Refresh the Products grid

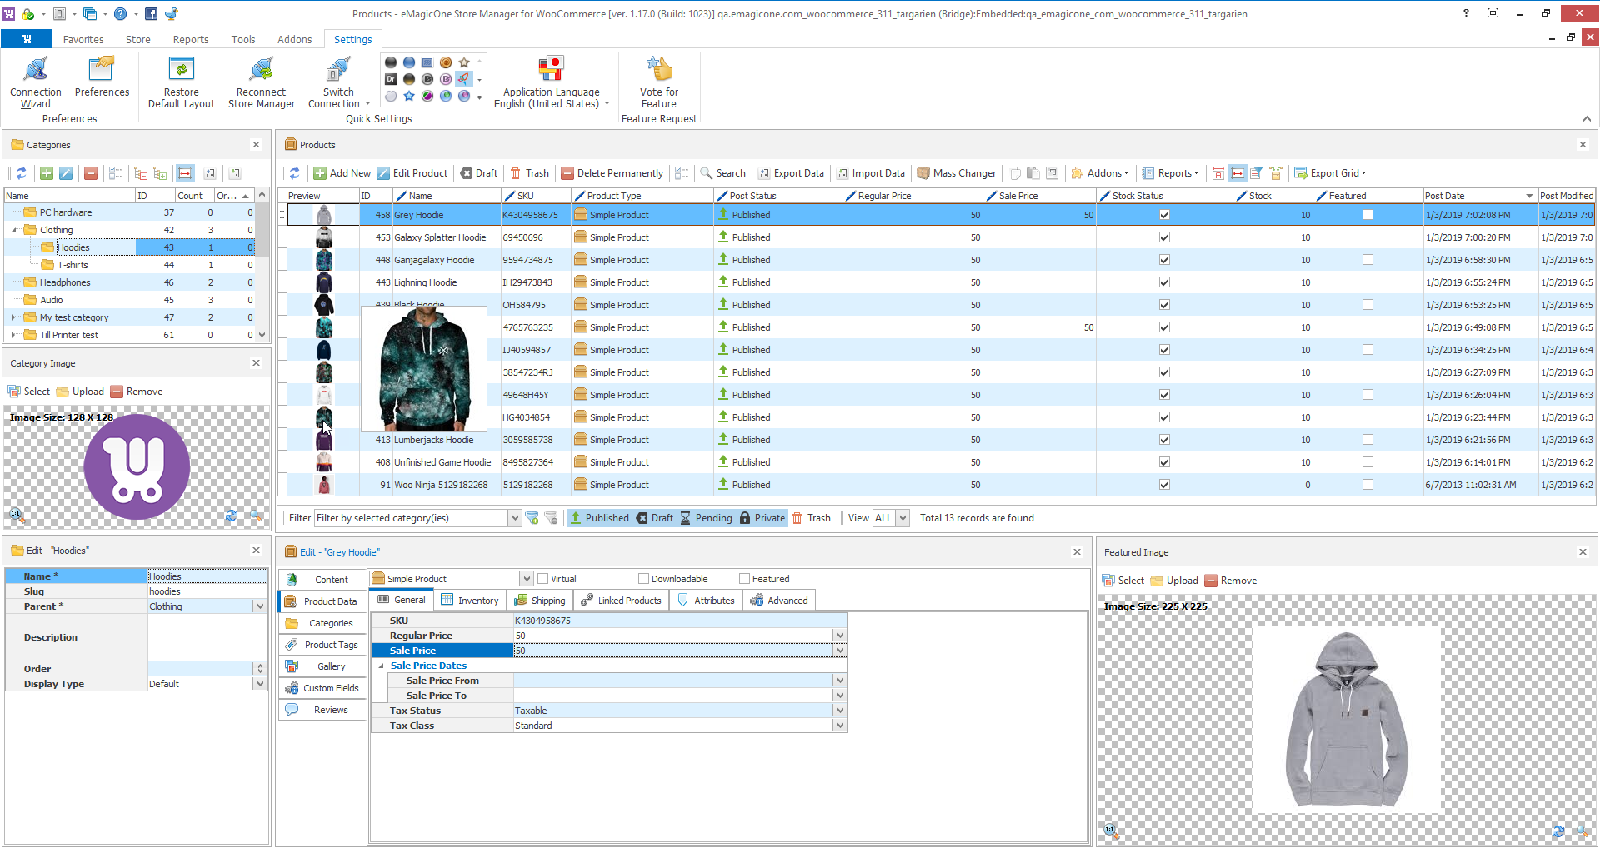(293, 172)
